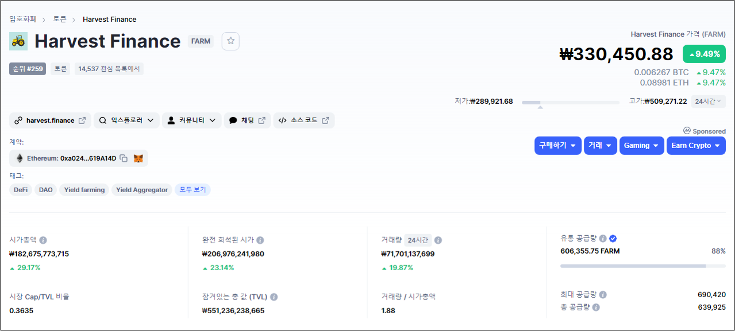
Task: Expand the 익스플로러 dropdown
Action: point(126,120)
